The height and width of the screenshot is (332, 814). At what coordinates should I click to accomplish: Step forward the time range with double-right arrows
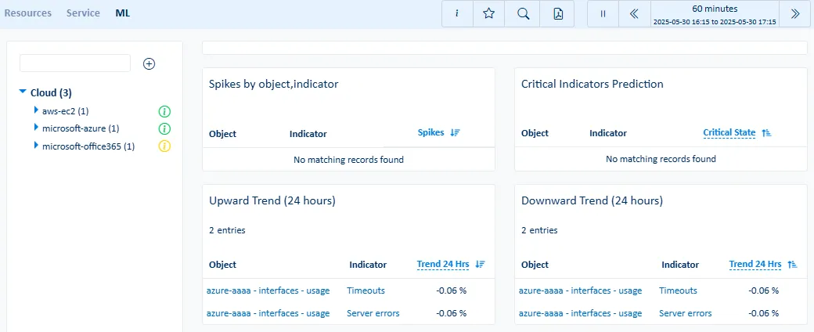[795, 14]
